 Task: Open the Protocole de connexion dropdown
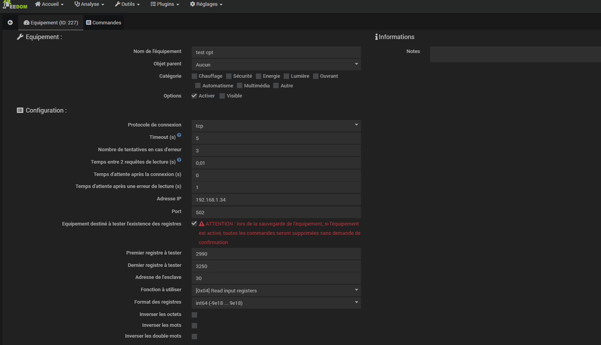[x=276, y=125]
